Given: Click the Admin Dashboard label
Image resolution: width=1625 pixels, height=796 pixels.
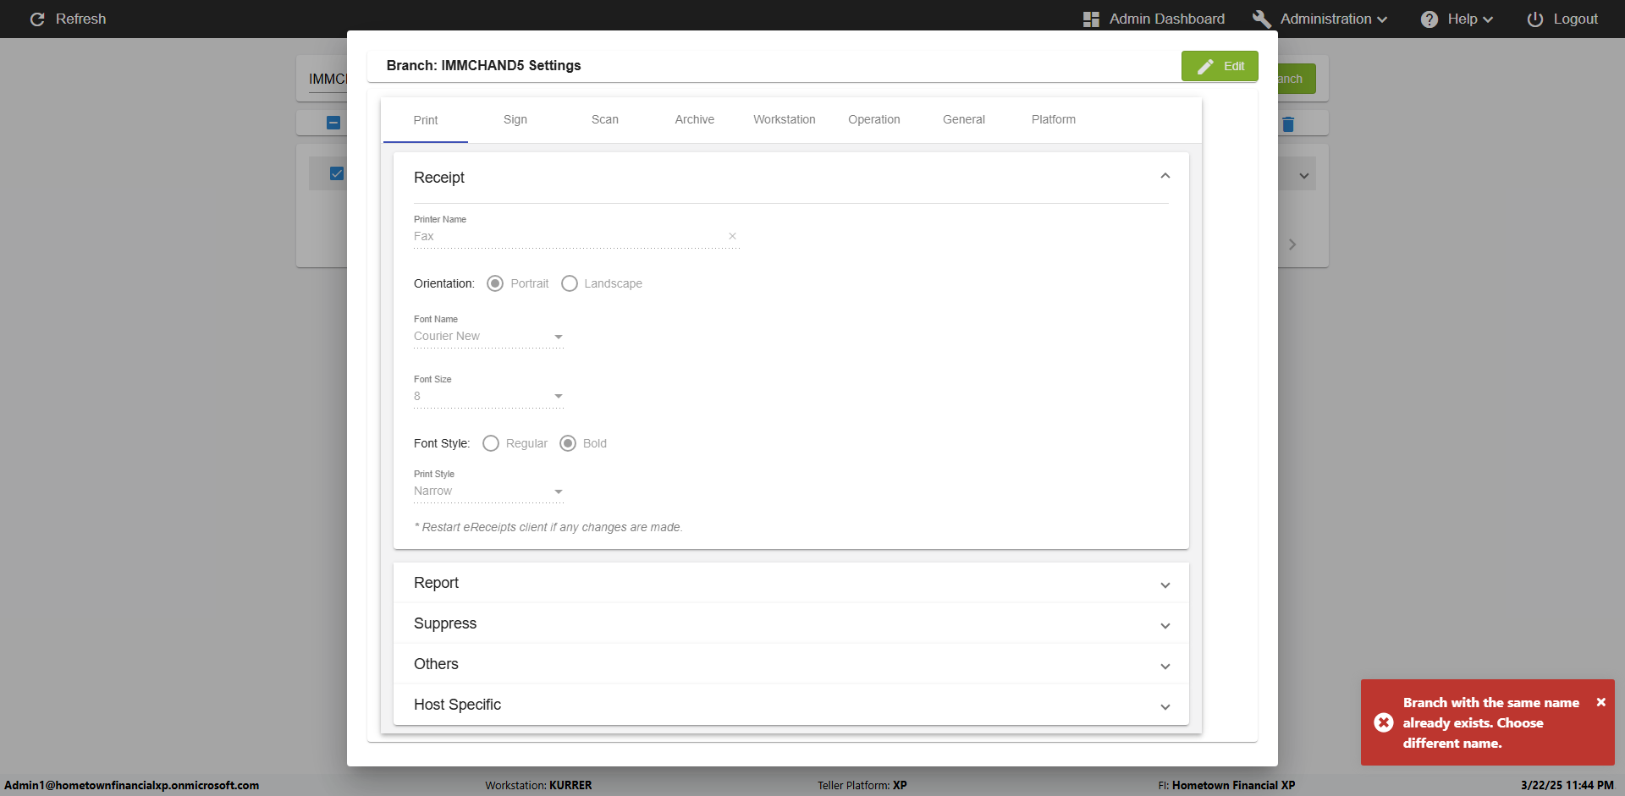Looking at the screenshot, I should (x=1167, y=19).
